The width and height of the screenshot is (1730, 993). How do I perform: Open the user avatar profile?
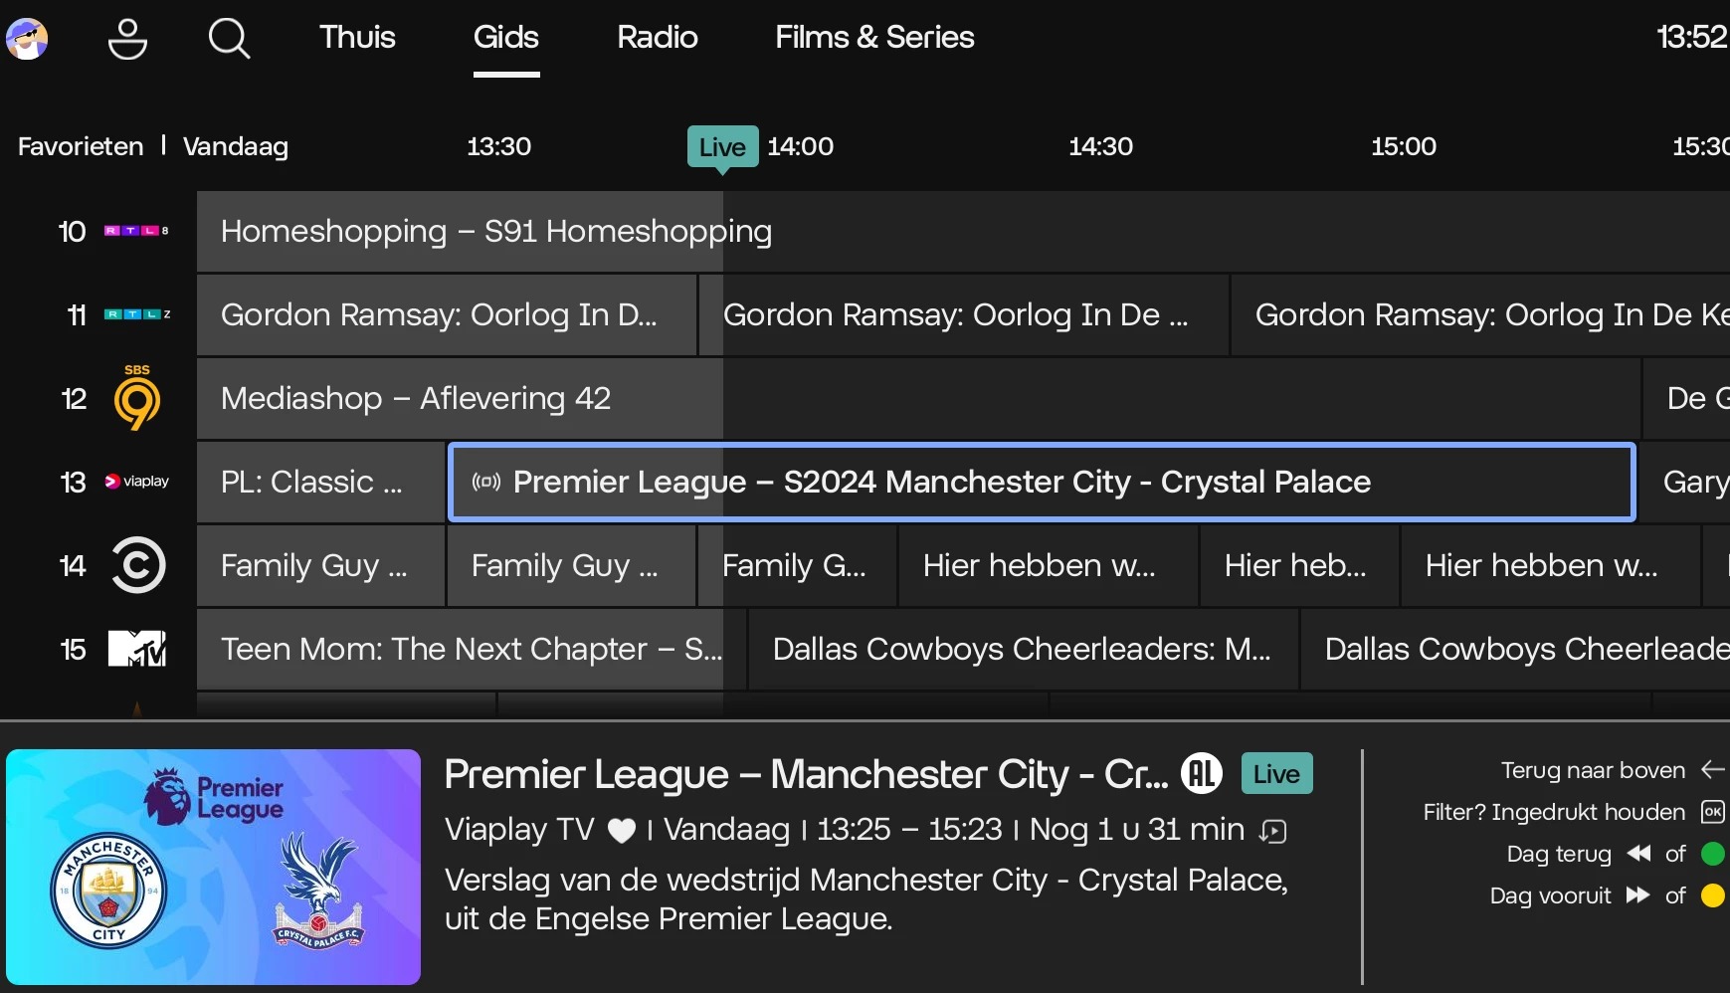point(27,39)
